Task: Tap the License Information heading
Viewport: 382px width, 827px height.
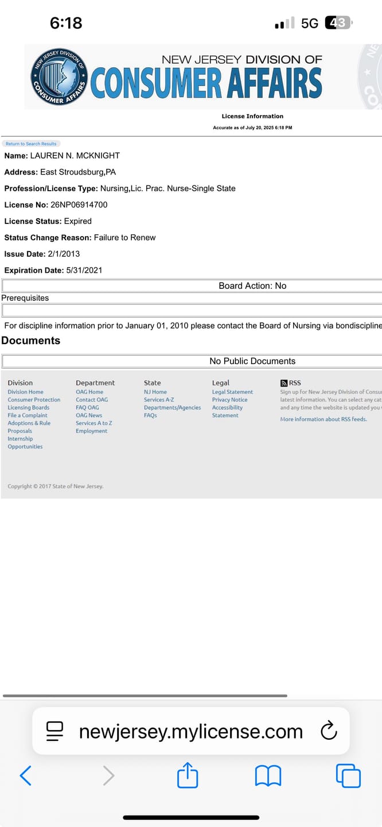Action: tap(252, 116)
